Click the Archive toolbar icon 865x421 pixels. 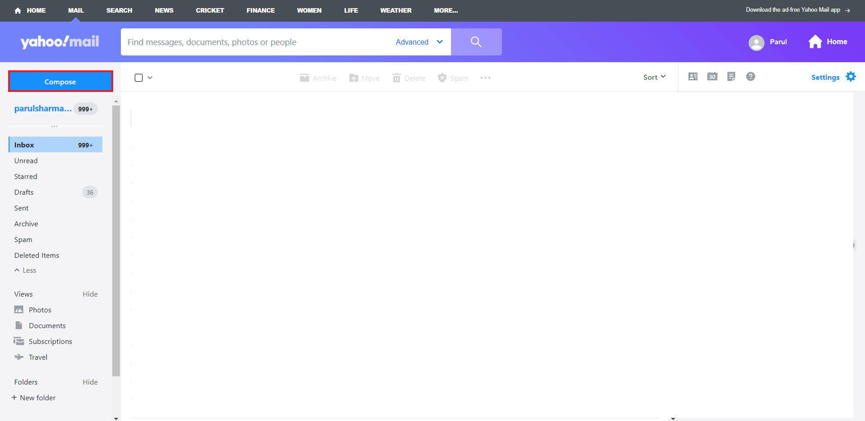point(304,78)
